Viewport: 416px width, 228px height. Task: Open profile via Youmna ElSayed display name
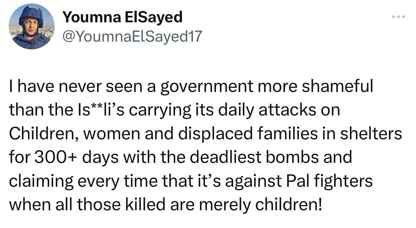tap(123, 17)
